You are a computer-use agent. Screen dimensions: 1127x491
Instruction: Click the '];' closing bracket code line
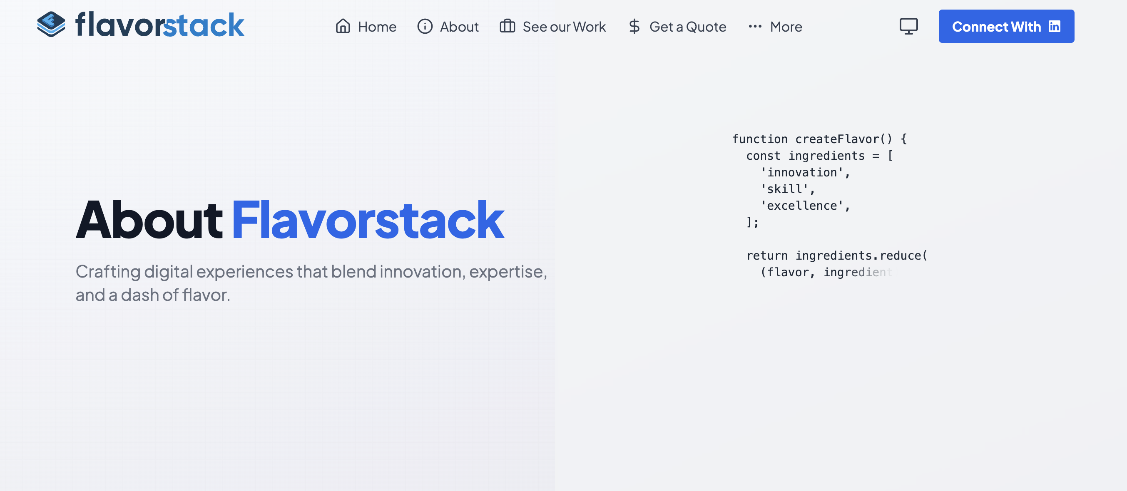(x=752, y=222)
